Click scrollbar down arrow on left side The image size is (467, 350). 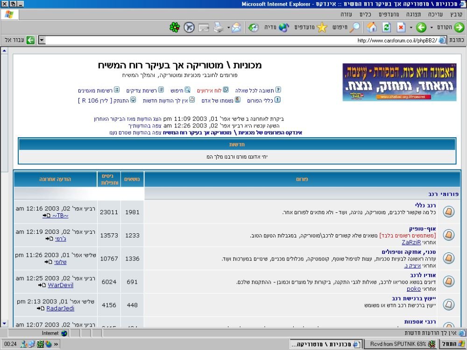pyautogui.click(x=4, y=323)
